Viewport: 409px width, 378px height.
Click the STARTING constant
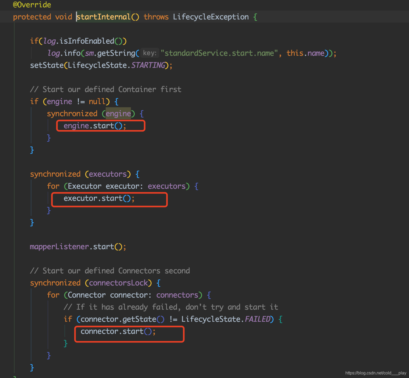148,65
